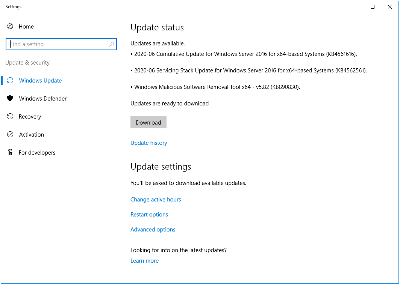400x284 pixels.
Task: Click the Recovery clock-arrow icon
Action: coord(10,117)
